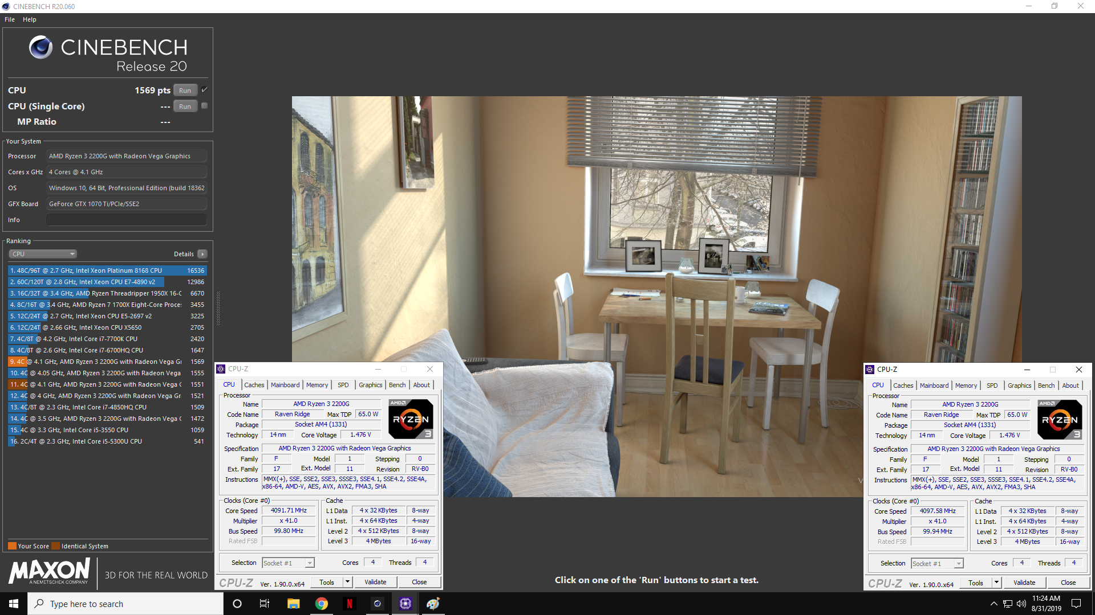Screen dimensions: 1095x615
Task: Open Netflix from the taskbar
Action: (x=350, y=604)
